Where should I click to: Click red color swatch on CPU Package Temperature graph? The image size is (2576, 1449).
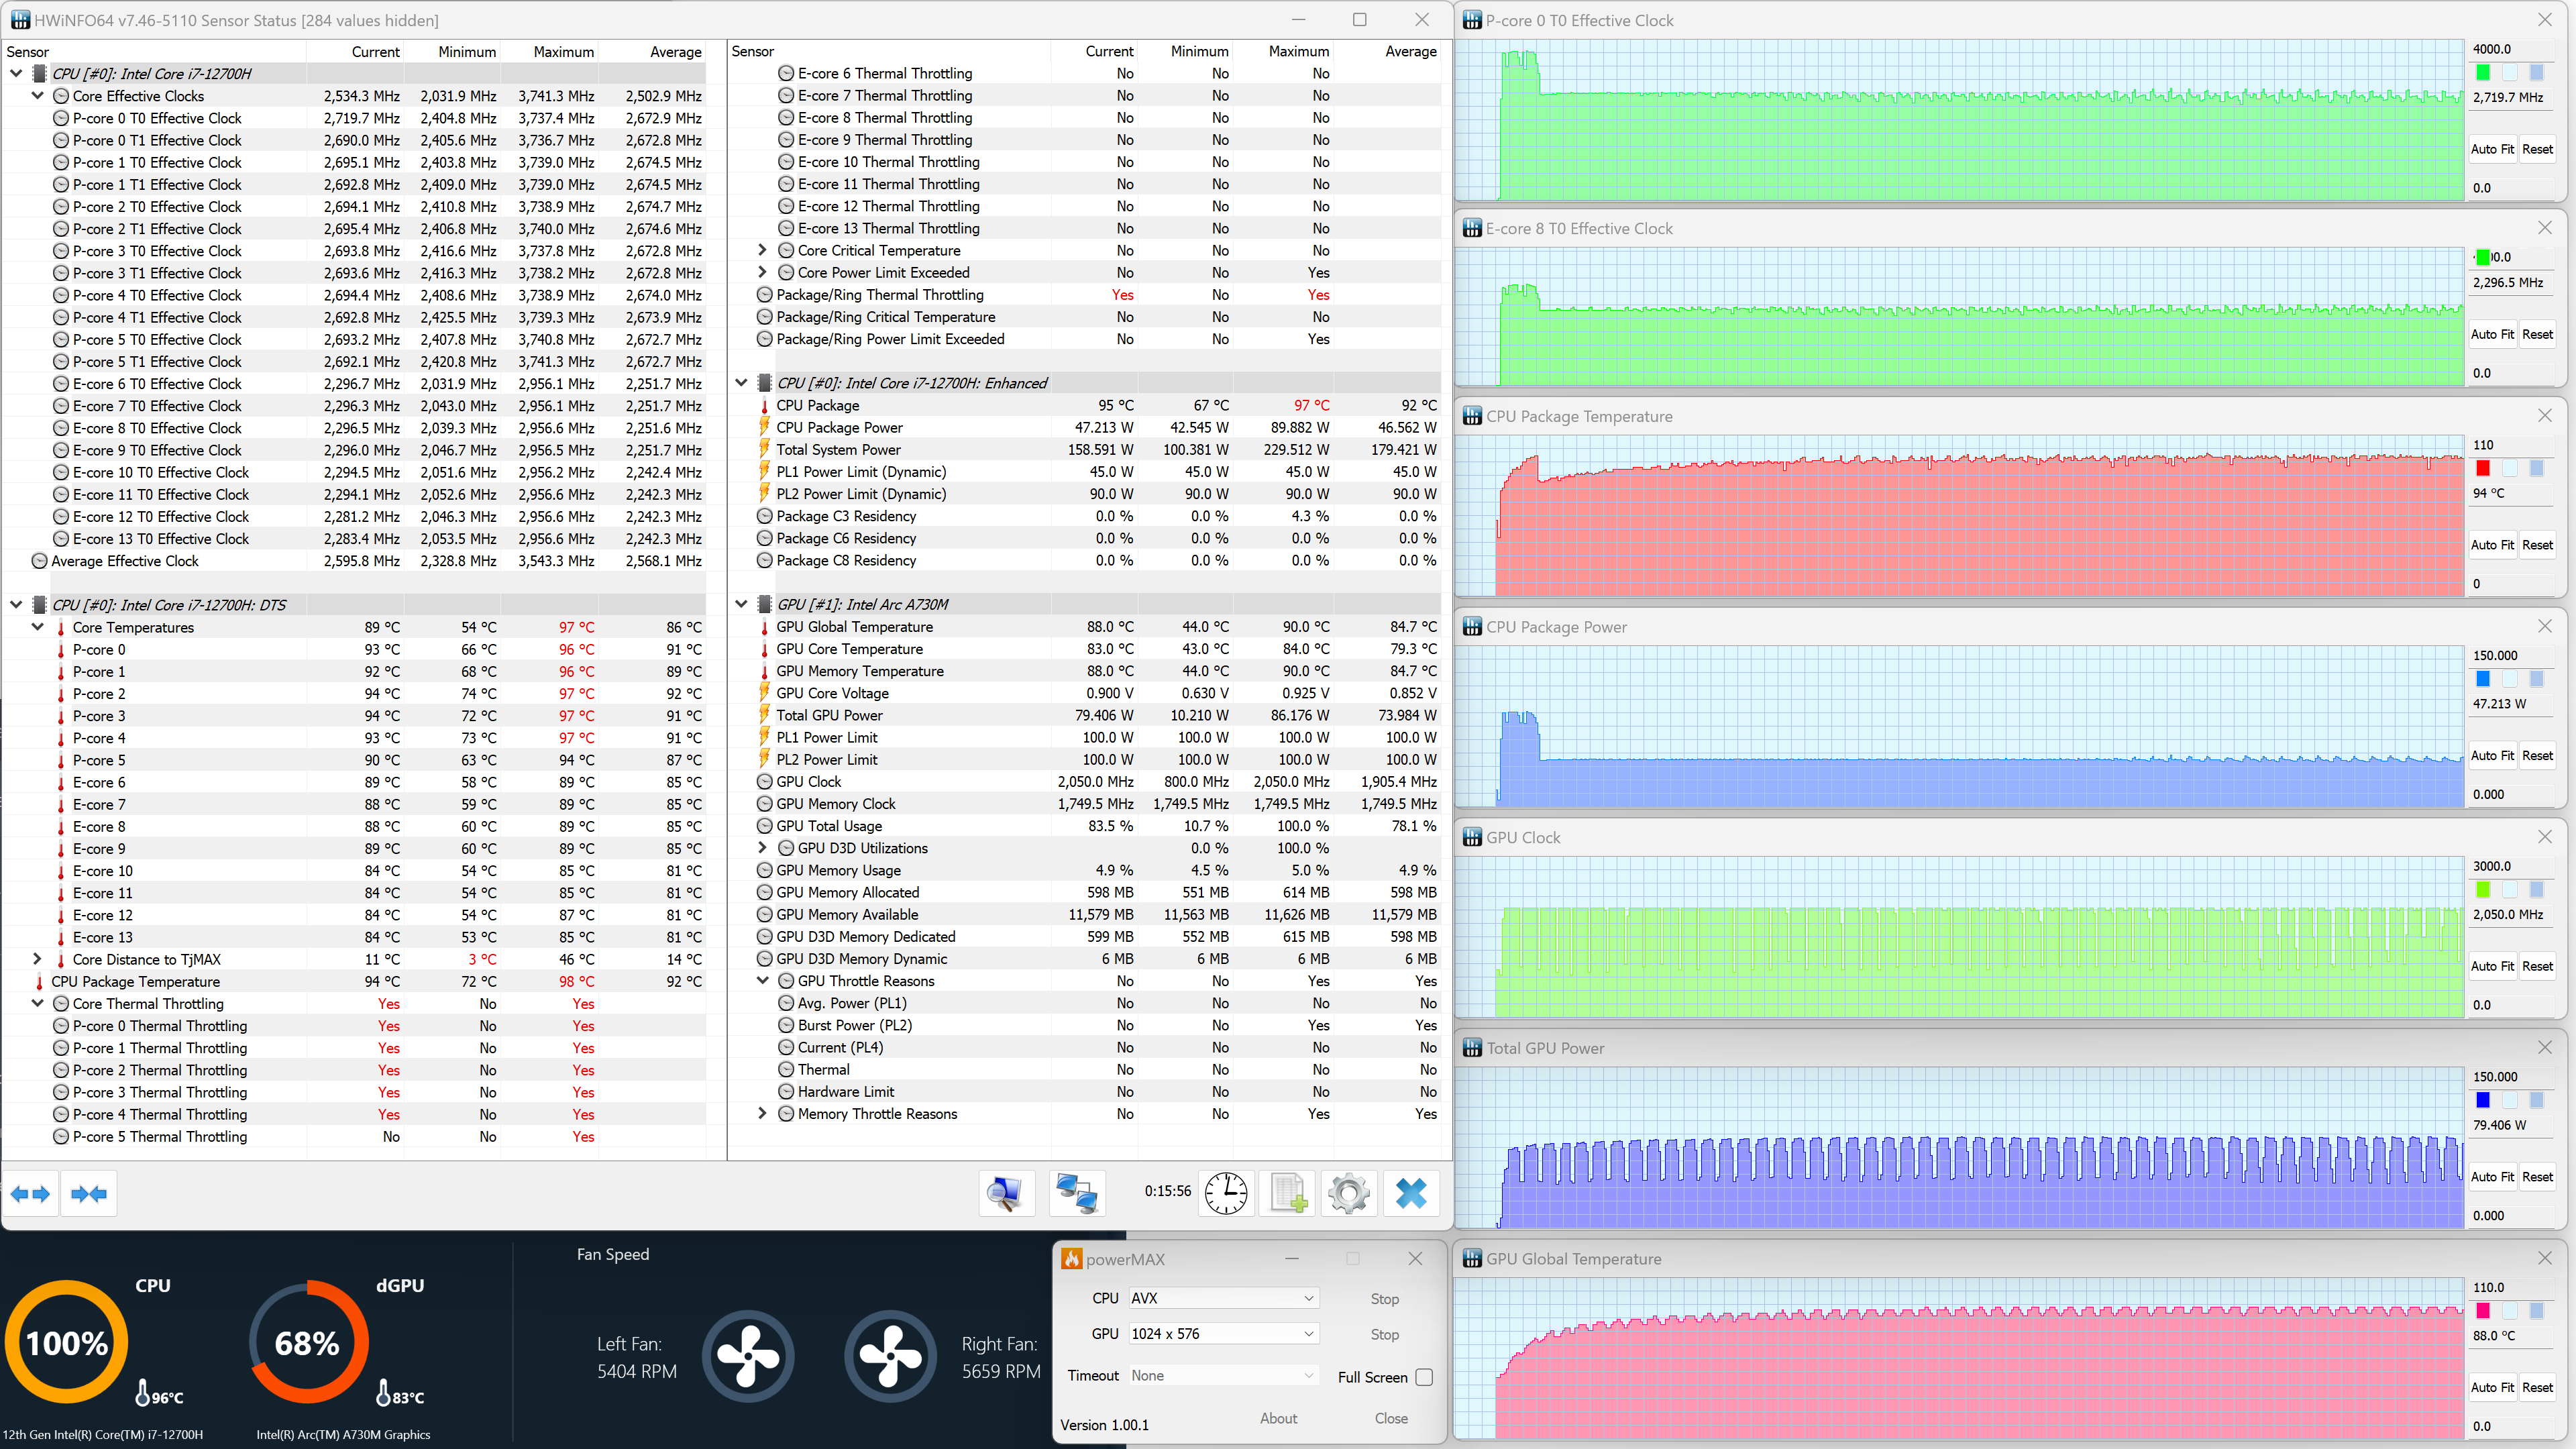click(x=2483, y=468)
